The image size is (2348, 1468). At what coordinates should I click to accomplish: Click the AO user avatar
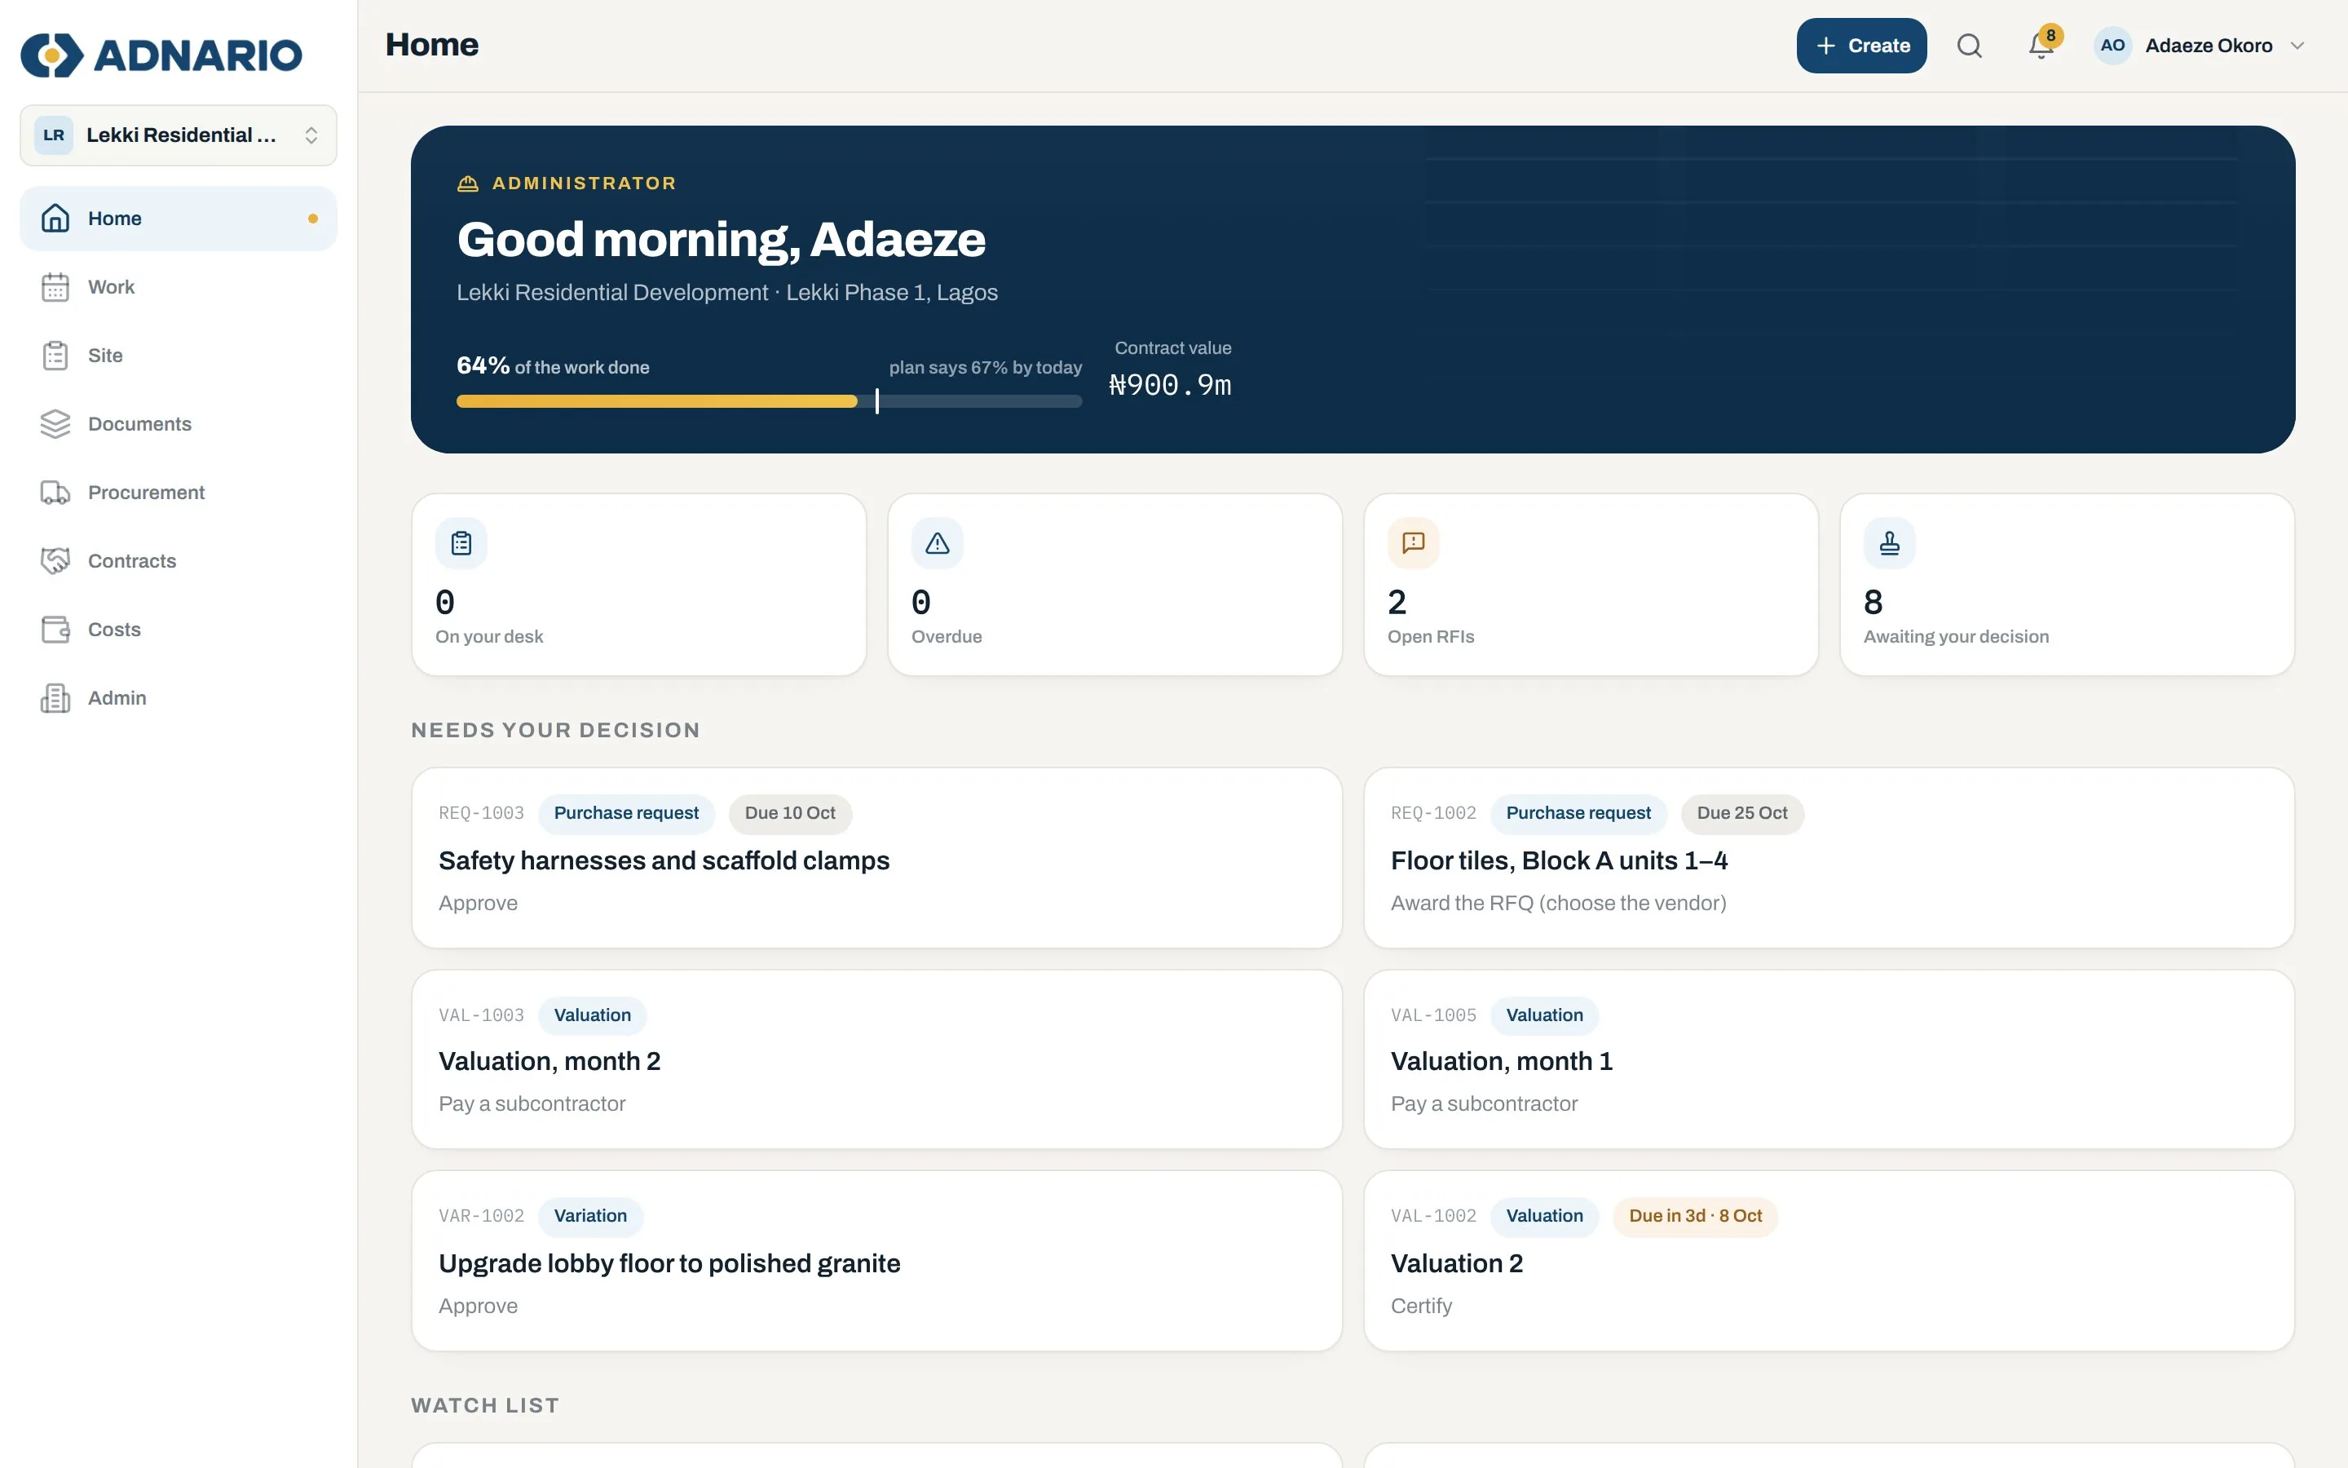coord(2112,46)
